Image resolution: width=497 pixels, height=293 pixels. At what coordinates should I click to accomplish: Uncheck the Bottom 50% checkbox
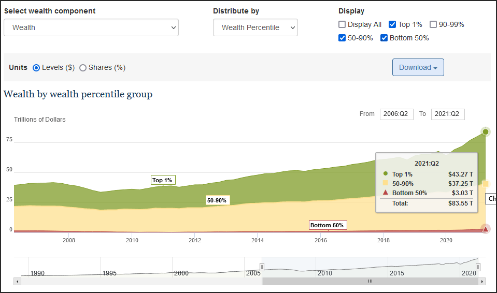[x=384, y=38]
